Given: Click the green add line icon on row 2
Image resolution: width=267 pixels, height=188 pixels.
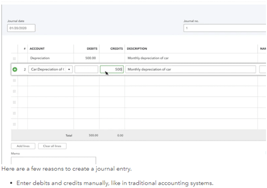Looking at the screenshot, I should point(15,70).
